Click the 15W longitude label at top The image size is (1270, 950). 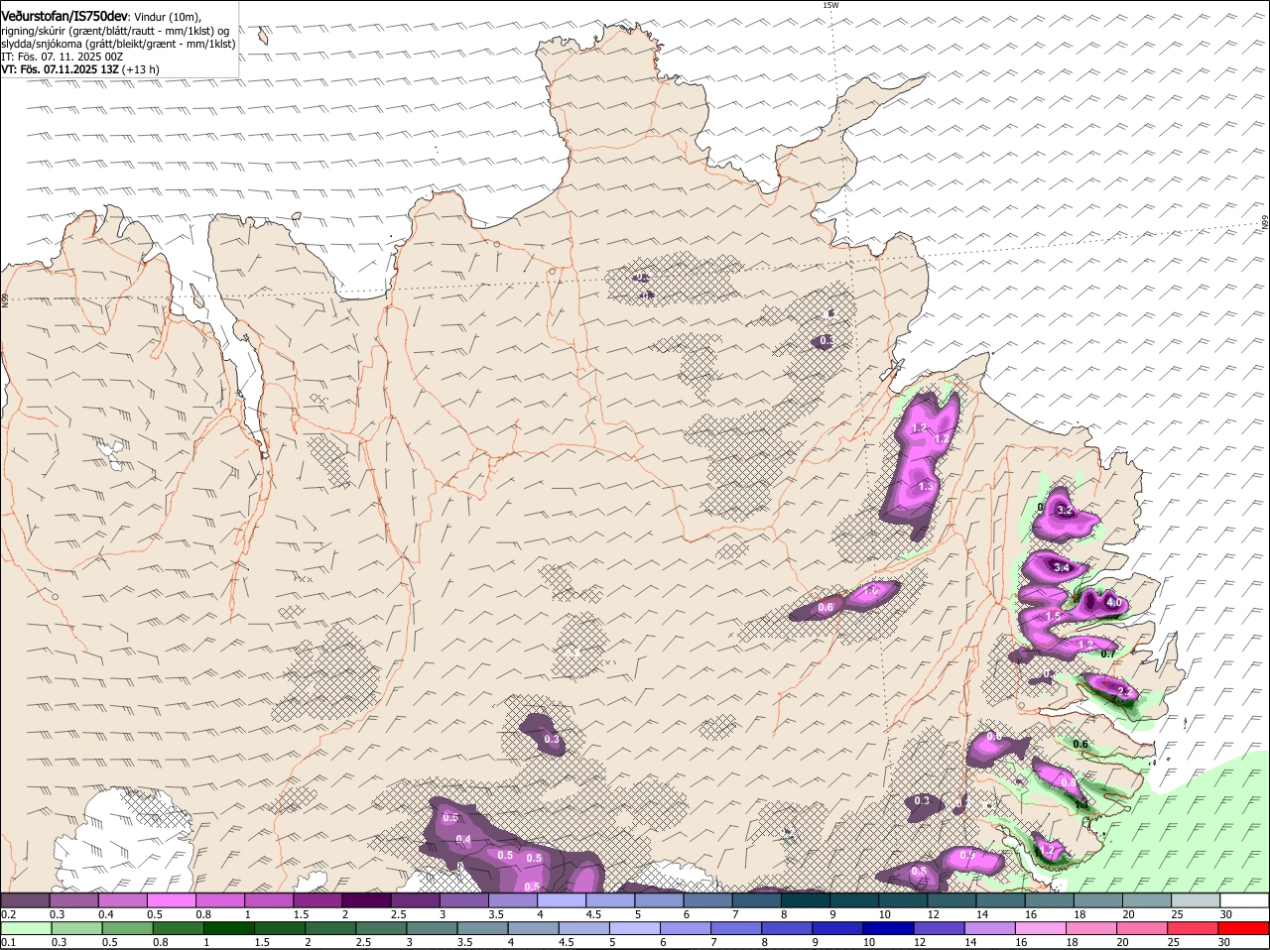pos(830,5)
